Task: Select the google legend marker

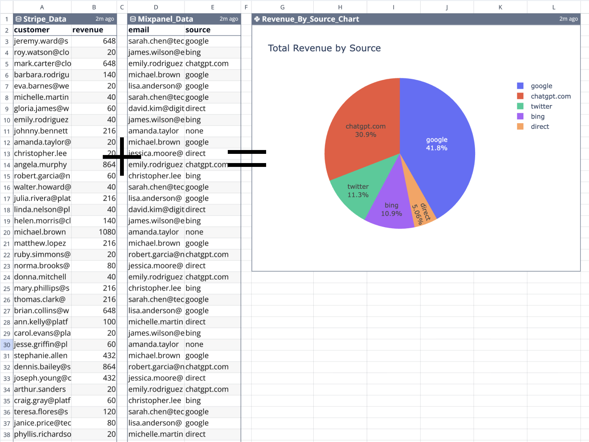Action: point(520,86)
